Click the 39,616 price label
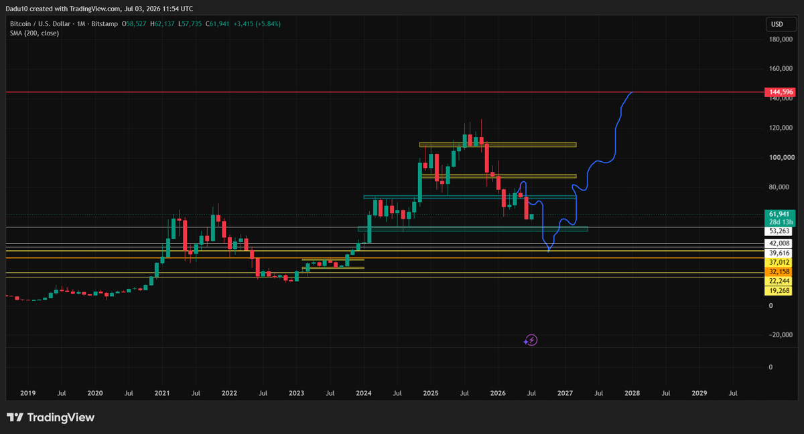804x434 pixels. 777,253
